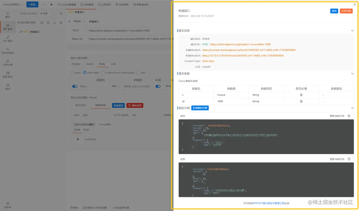
Task: Delete the 失败 response example with trash icon
Action: click(349, 159)
